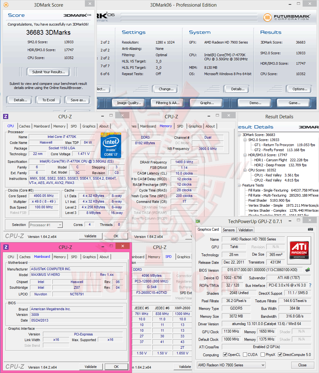The image size is (319, 373).
Task: Toggle the DirectCompute 5.0 checkbox
Action: tap(280, 354)
